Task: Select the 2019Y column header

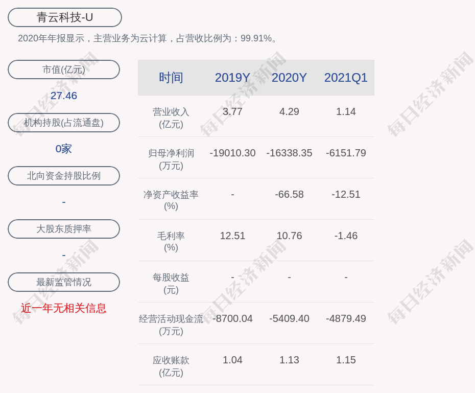Action: coord(232,78)
